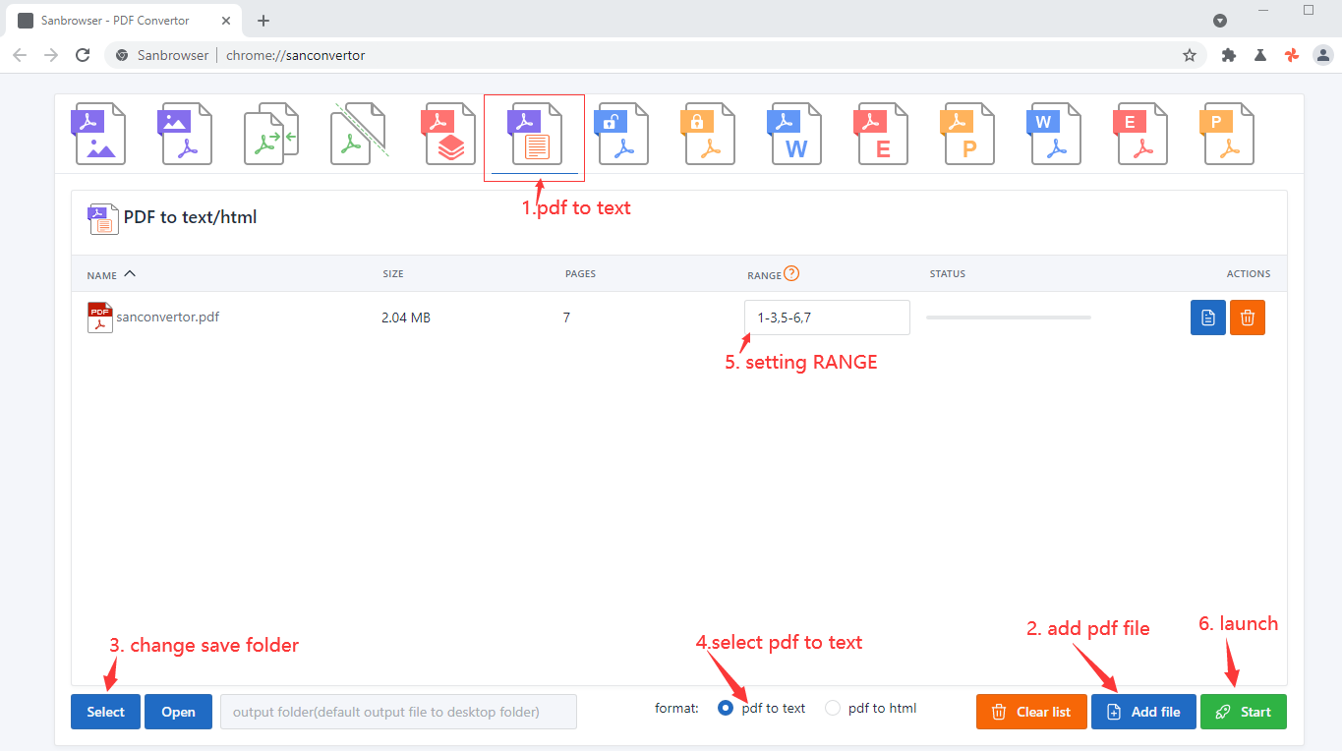1342x751 pixels.
Task: Open the PDF to image converter tool
Action: coord(98,133)
